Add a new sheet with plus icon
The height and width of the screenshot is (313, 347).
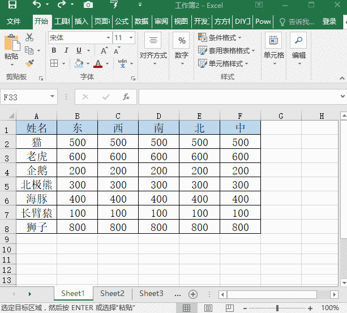click(x=192, y=294)
